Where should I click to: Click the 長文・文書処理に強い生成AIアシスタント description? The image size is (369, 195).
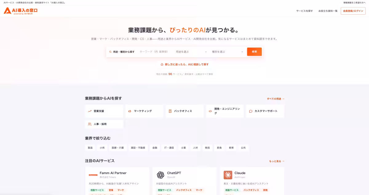246,184
